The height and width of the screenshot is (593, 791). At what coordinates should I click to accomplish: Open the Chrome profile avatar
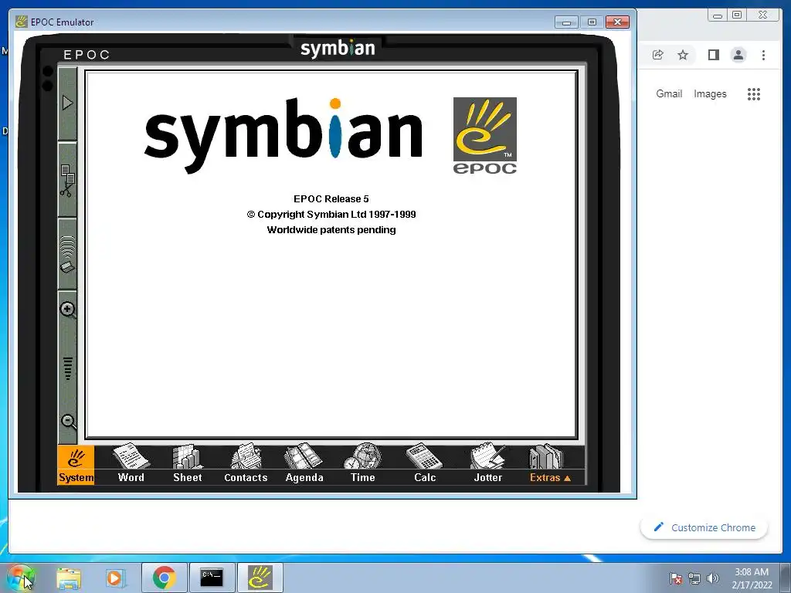coord(738,55)
